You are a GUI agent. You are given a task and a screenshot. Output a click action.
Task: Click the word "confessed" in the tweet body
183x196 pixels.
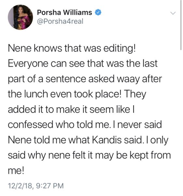pyautogui.click(x=31, y=125)
